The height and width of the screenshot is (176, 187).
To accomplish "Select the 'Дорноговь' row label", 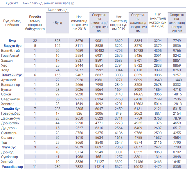I will 10,123.
